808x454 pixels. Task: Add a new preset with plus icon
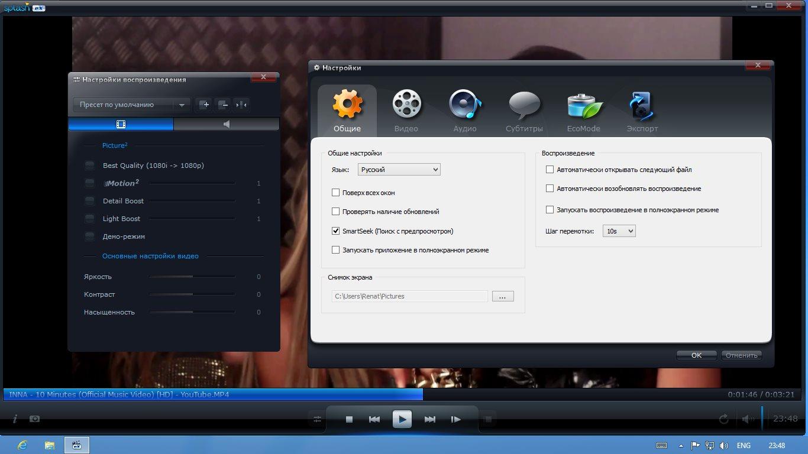pyautogui.click(x=204, y=105)
